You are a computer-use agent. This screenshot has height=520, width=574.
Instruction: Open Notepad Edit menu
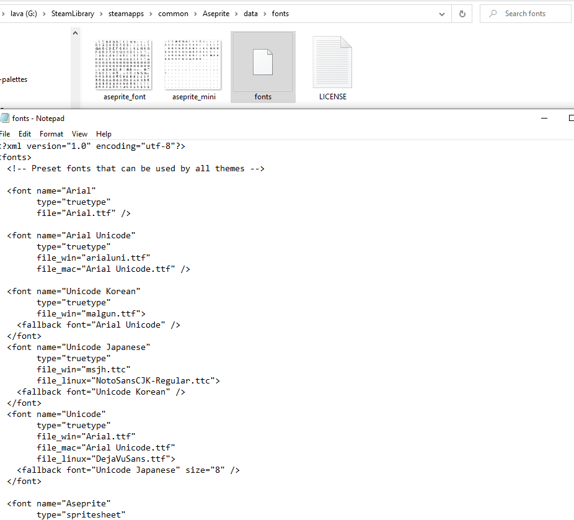25,134
